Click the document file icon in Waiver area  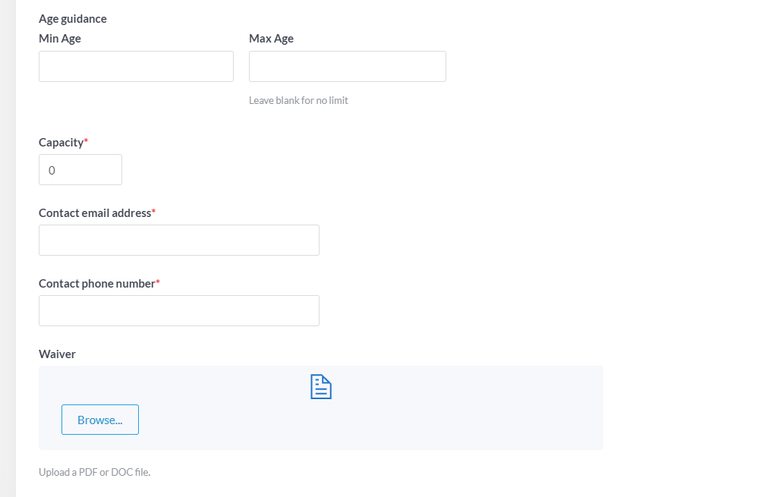click(x=321, y=387)
